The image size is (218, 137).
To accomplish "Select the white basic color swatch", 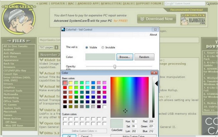I will [x=104, y=106].
